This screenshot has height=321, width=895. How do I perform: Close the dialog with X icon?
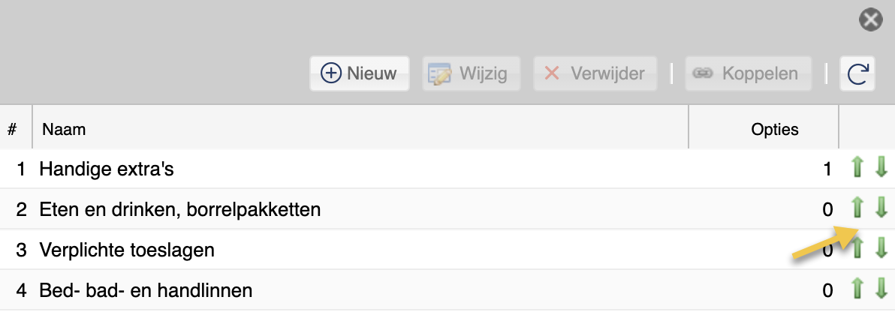870,20
